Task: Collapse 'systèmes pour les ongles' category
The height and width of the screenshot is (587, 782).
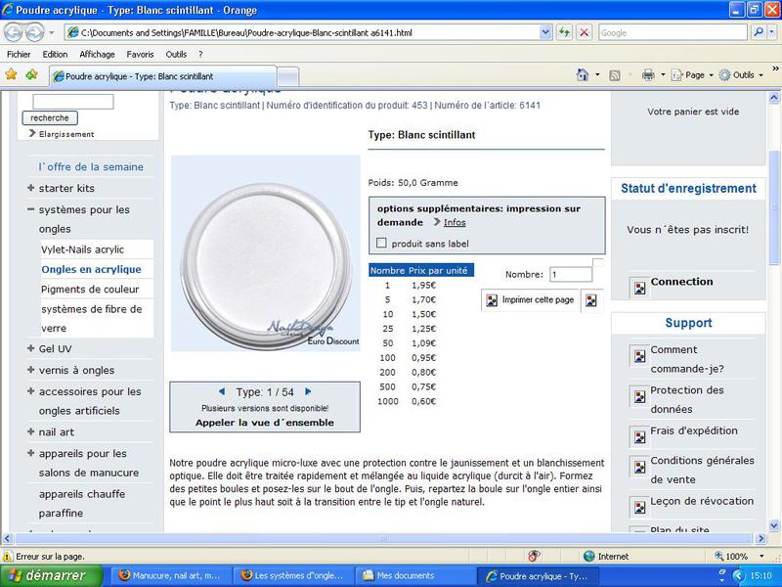Action: (x=31, y=209)
